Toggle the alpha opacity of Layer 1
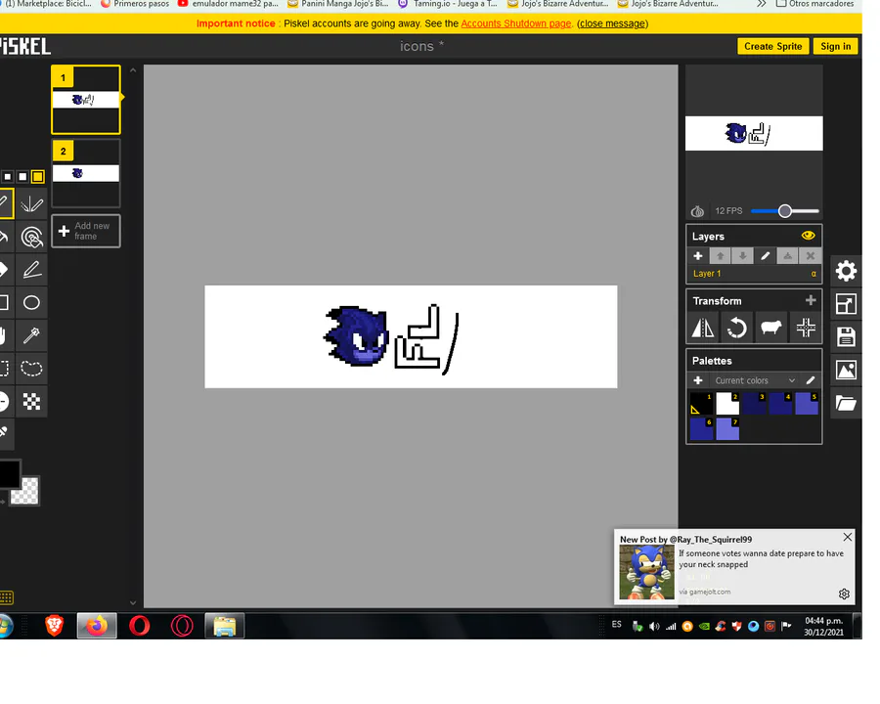 [x=814, y=274]
